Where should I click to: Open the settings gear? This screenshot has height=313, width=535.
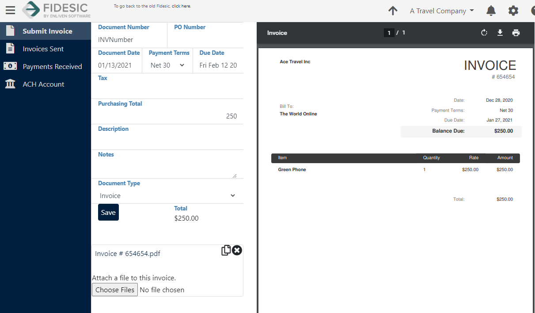tap(513, 11)
